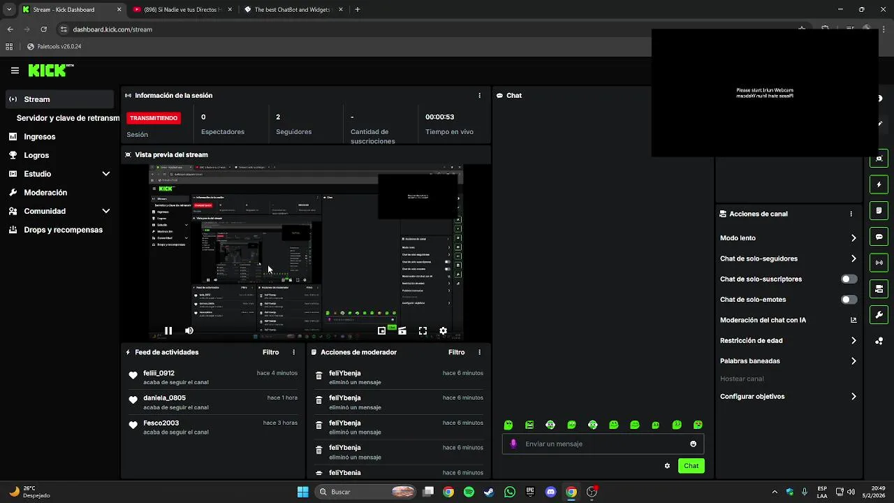Open the hamburger menu beside KICK logo
Image resolution: width=894 pixels, height=503 pixels.
pos(15,71)
